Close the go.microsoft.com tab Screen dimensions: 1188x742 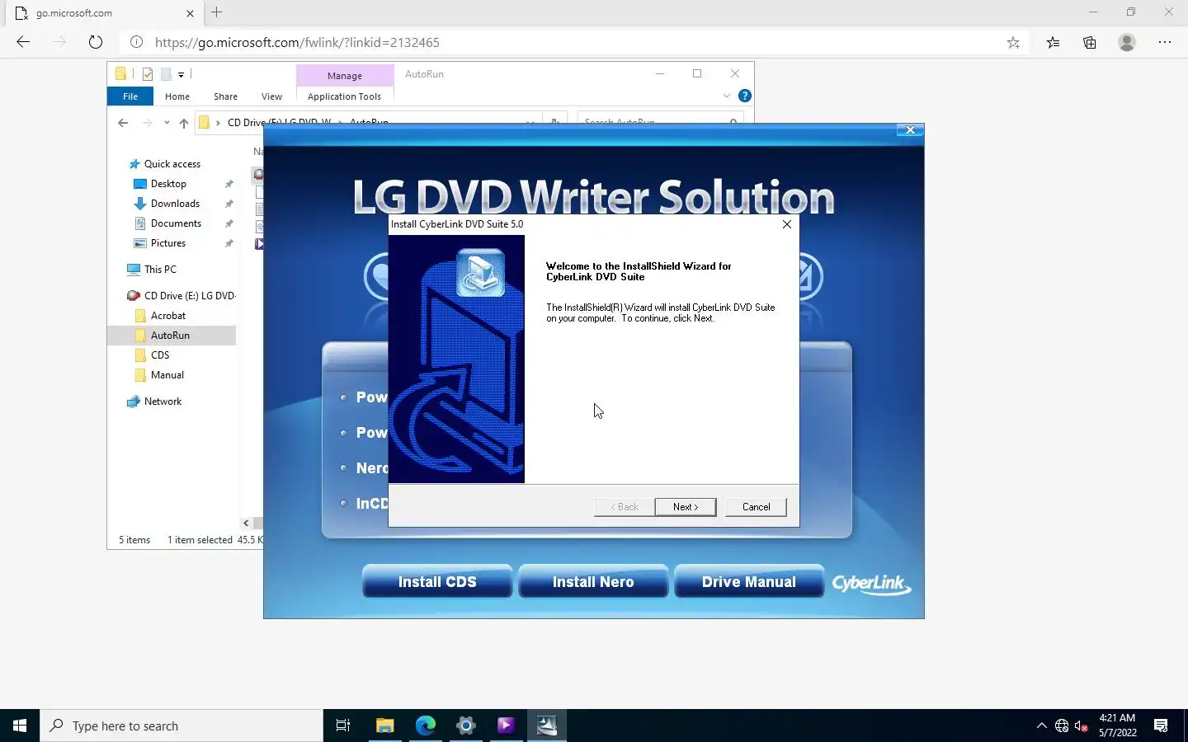(x=190, y=13)
